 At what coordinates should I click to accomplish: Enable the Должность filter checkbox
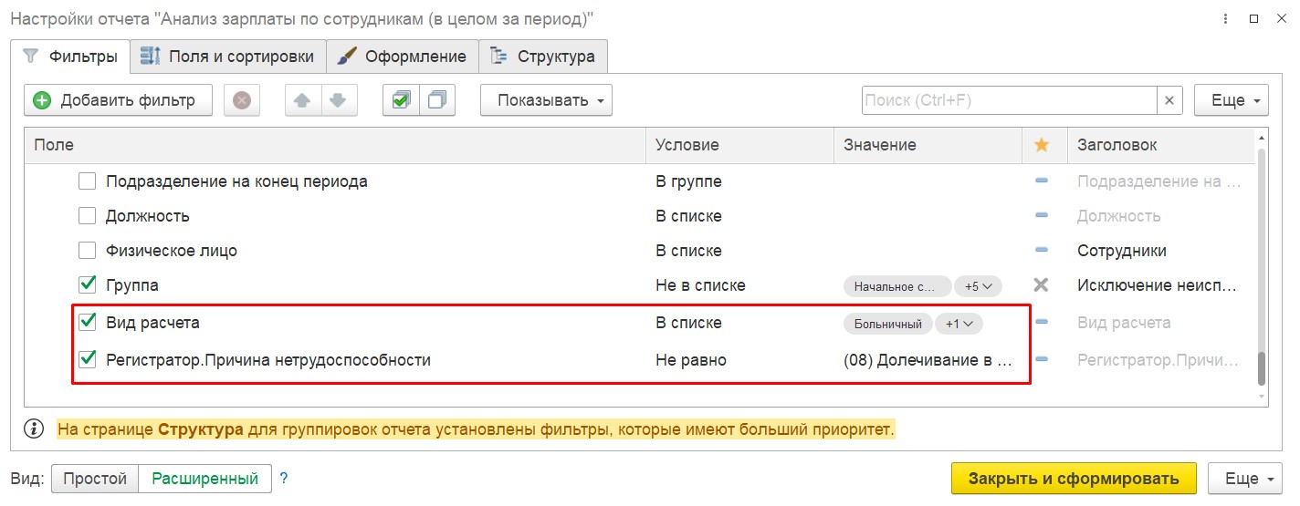(x=88, y=216)
